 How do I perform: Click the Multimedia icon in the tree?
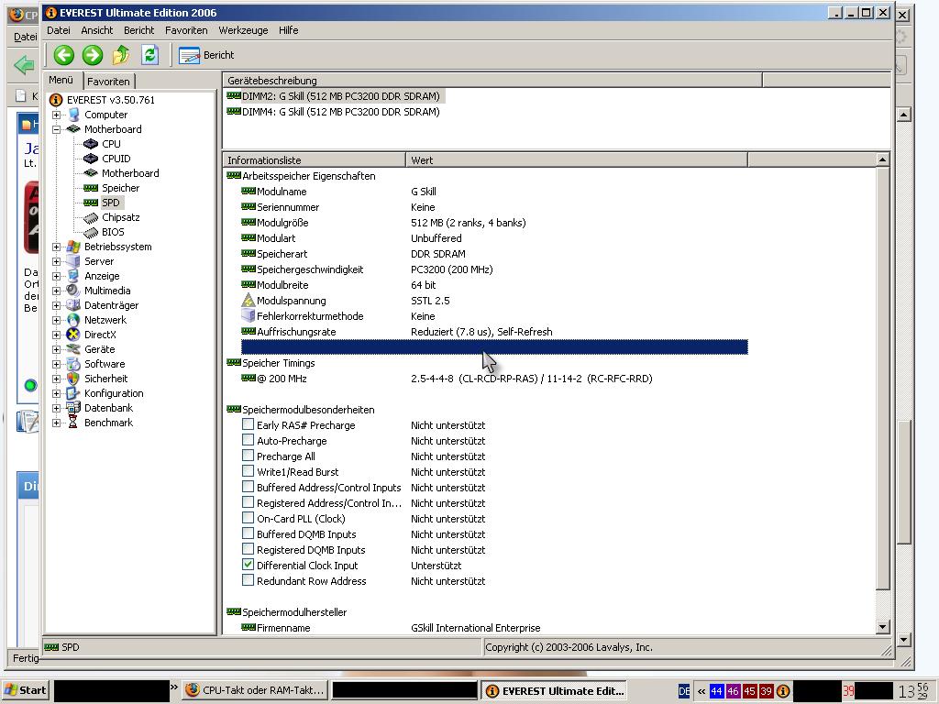click(x=73, y=291)
